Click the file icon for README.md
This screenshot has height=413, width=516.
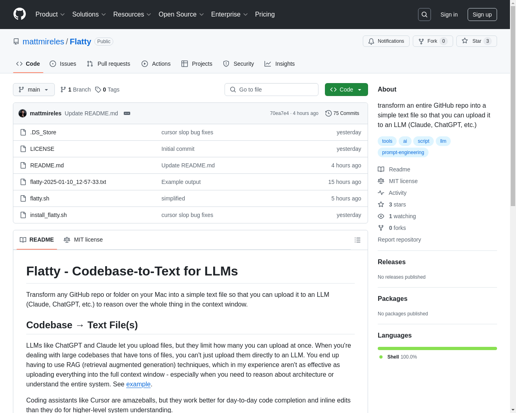[x=23, y=165]
